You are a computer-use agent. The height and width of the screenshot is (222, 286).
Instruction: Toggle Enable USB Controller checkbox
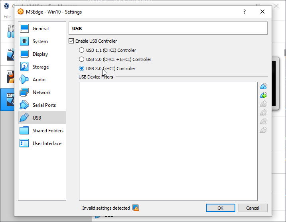pos(71,41)
